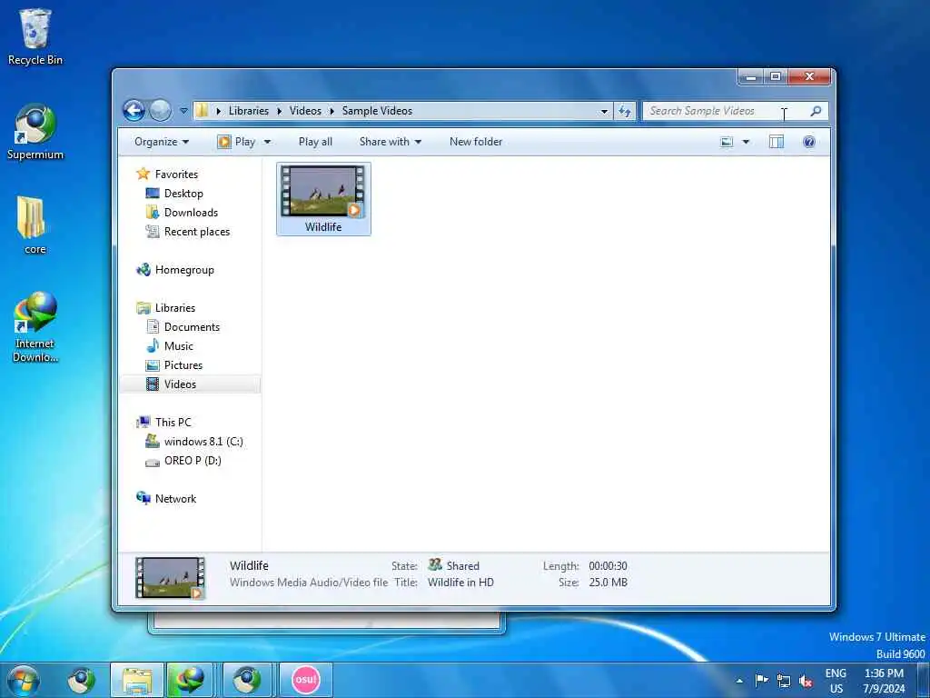Screen dimensions: 930x698
Task: Click the 00:00:30 length value
Action: click(608, 565)
